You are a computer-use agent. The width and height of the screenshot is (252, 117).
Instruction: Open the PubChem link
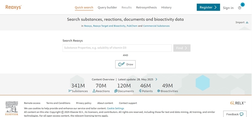pos(132,26)
